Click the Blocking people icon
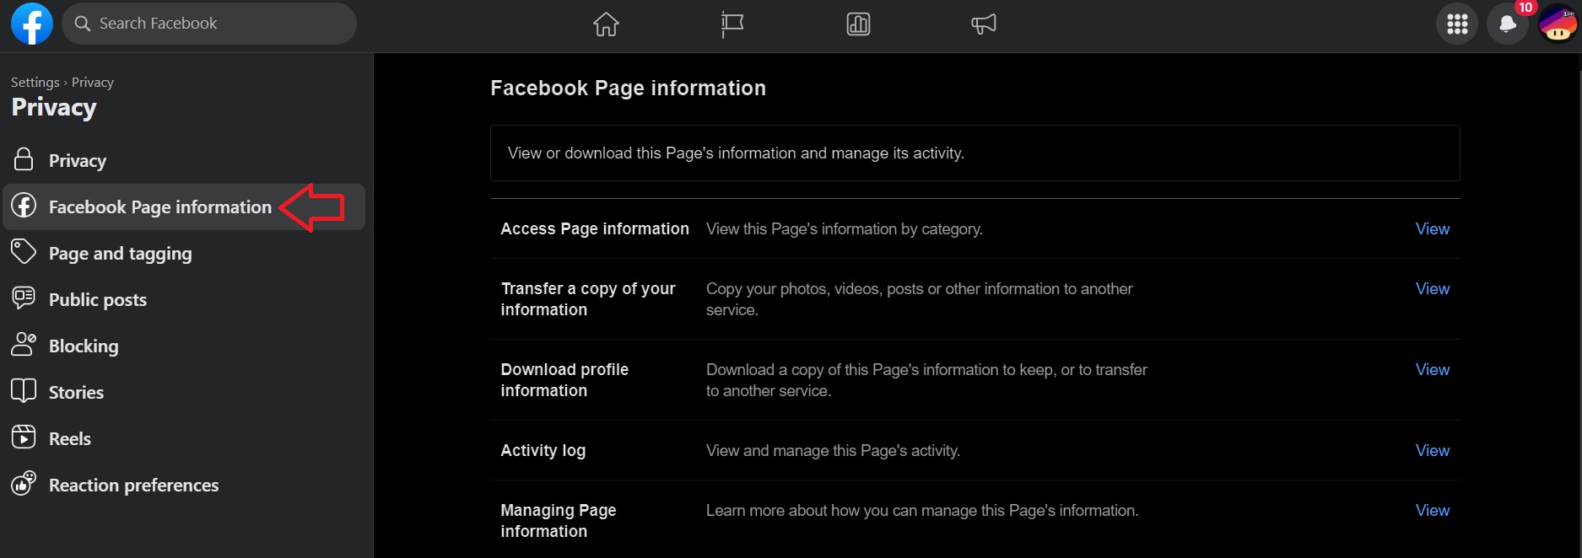Screen dimensions: 1582x558 pyautogui.click(x=24, y=344)
